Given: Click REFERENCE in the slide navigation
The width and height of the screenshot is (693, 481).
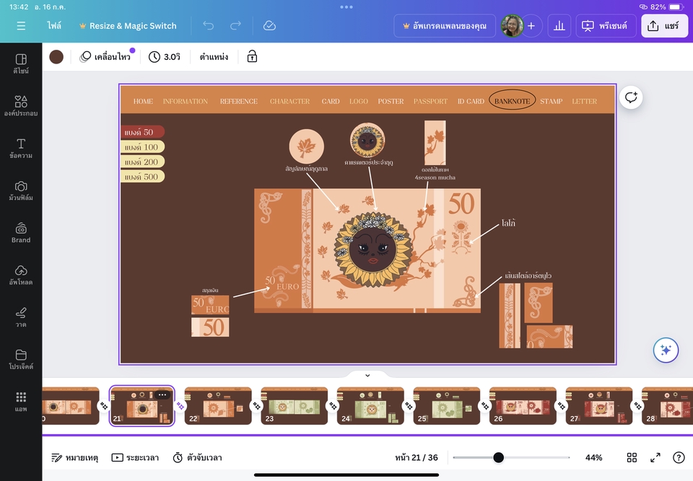Looking at the screenshot, I should (239, 101).
